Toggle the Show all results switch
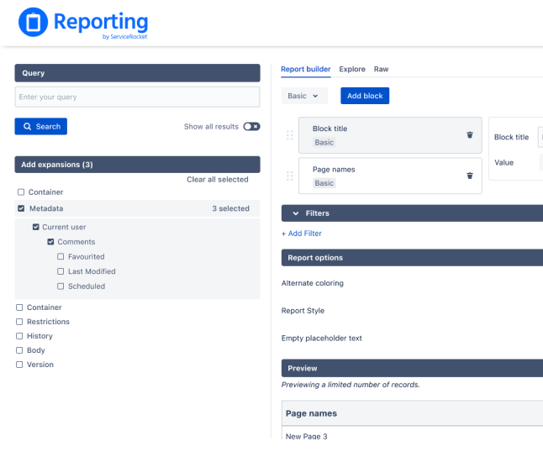Viewport: 543px width, 457px height. point(251,126)
